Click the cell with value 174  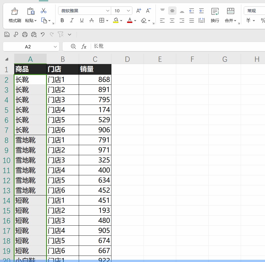point(95,110)
